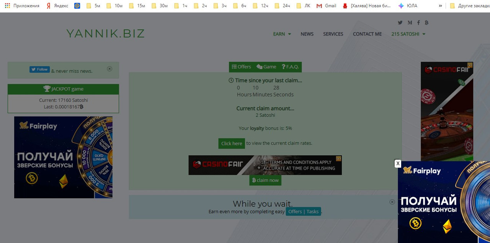This screenshot has width=490, height=243.
Task: Close the Fairplay popup with X
Action: (398, 163)
